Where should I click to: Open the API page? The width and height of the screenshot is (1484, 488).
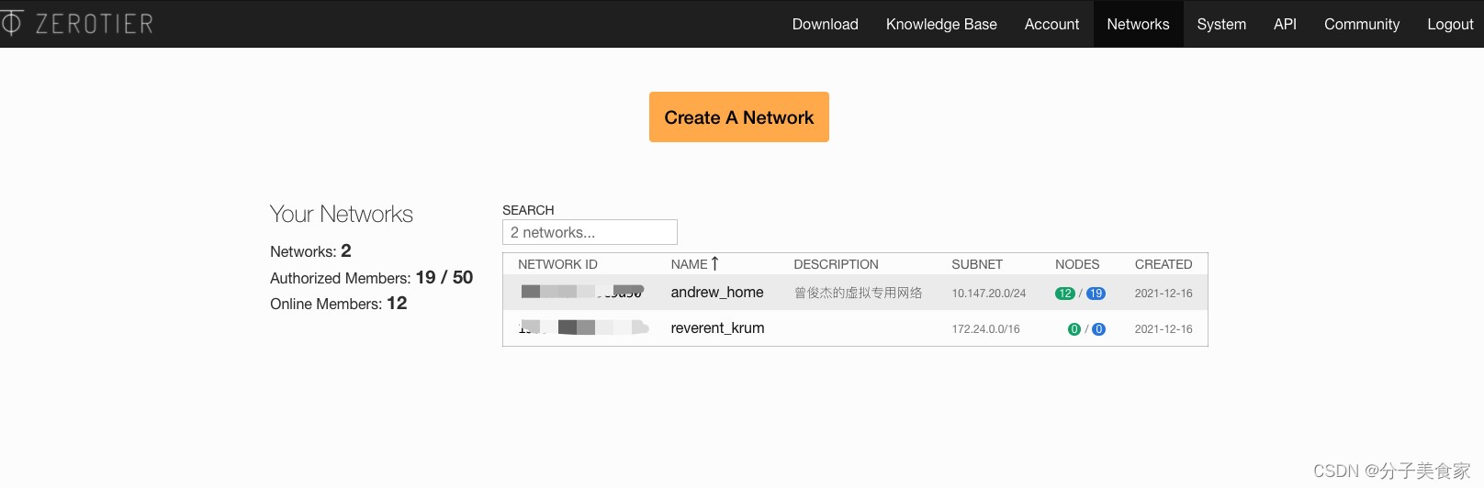pos(1285,24)
